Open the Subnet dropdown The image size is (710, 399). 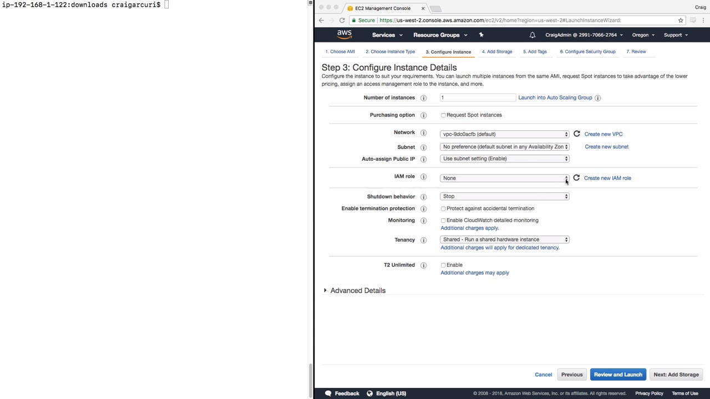click(x=505, y=147)
